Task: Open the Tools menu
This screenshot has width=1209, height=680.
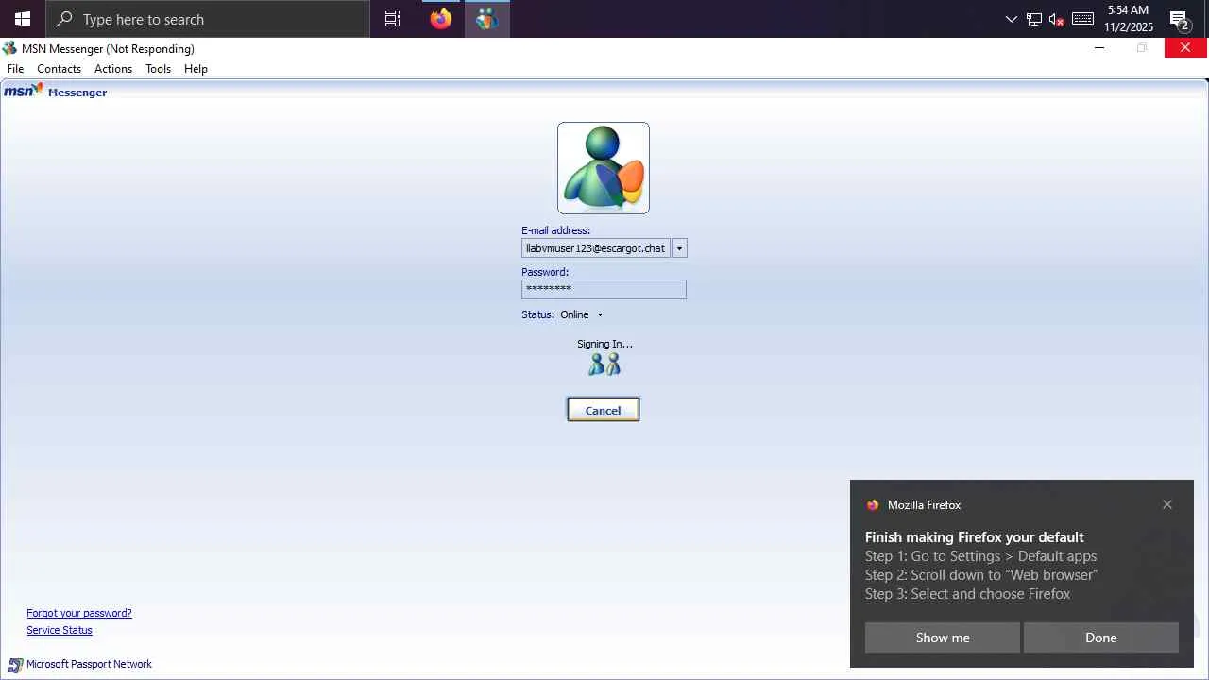Action: 158,69
